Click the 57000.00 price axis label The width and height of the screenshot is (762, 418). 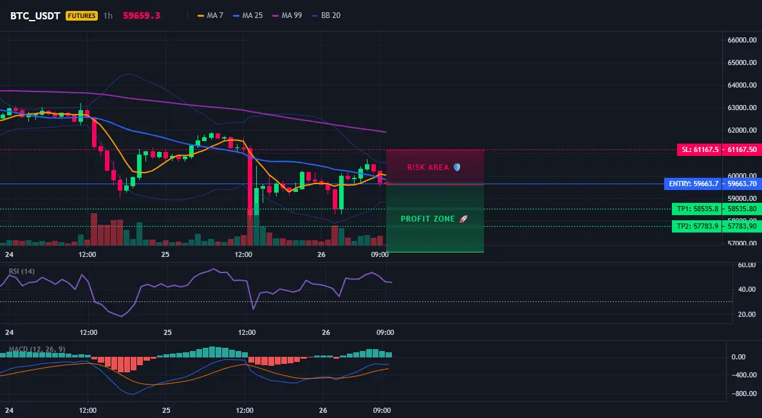[742, 243]
